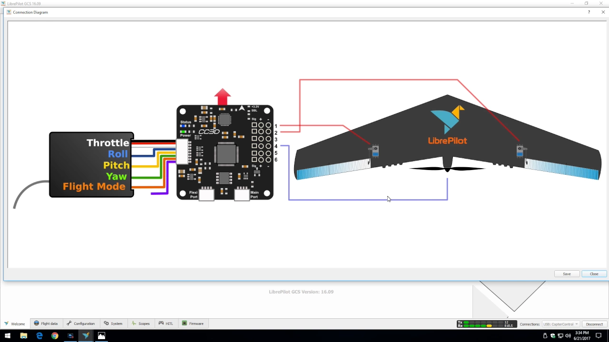This screenshot has width=609, height=342.
Task: Click the dialog help question mark
Action: [x=589, y=12]
